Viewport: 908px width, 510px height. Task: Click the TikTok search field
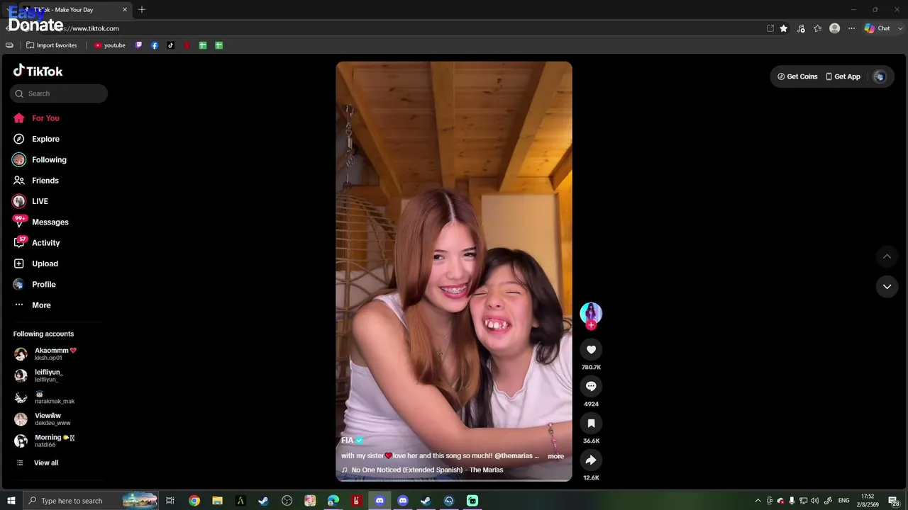[59, 93]
